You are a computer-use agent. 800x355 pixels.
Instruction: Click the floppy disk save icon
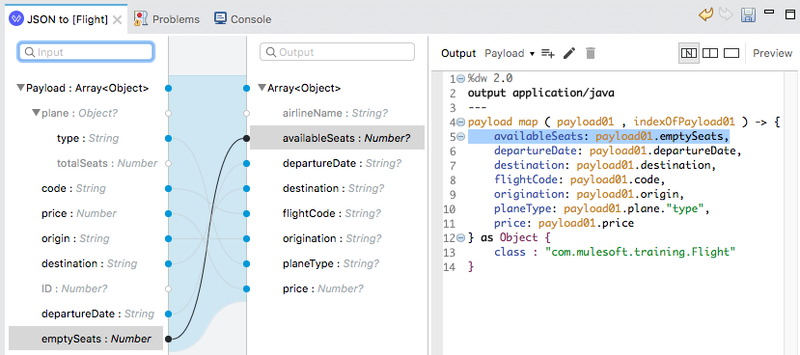tap(748, 14)
